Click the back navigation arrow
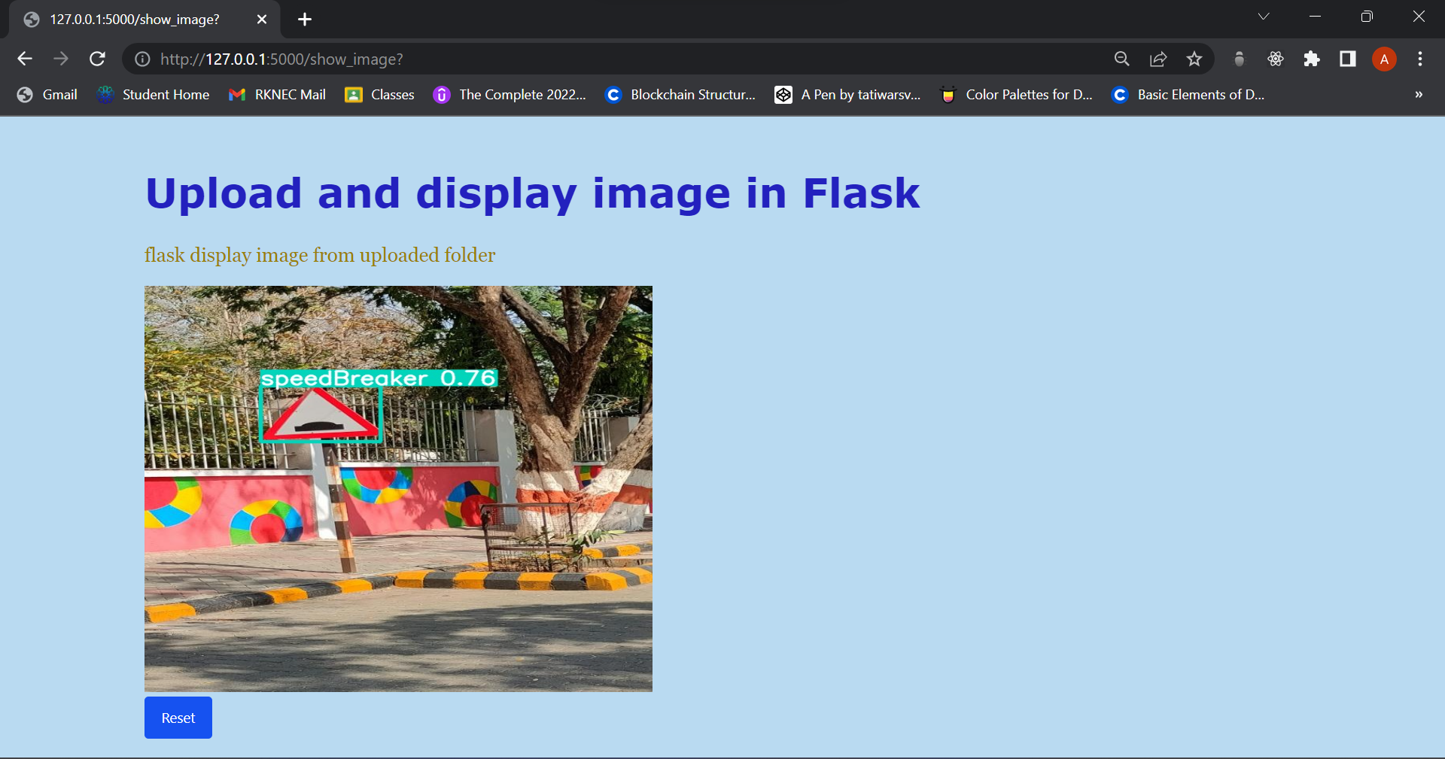The height and width of the screenshot is (759, 1445). [25, 59]
